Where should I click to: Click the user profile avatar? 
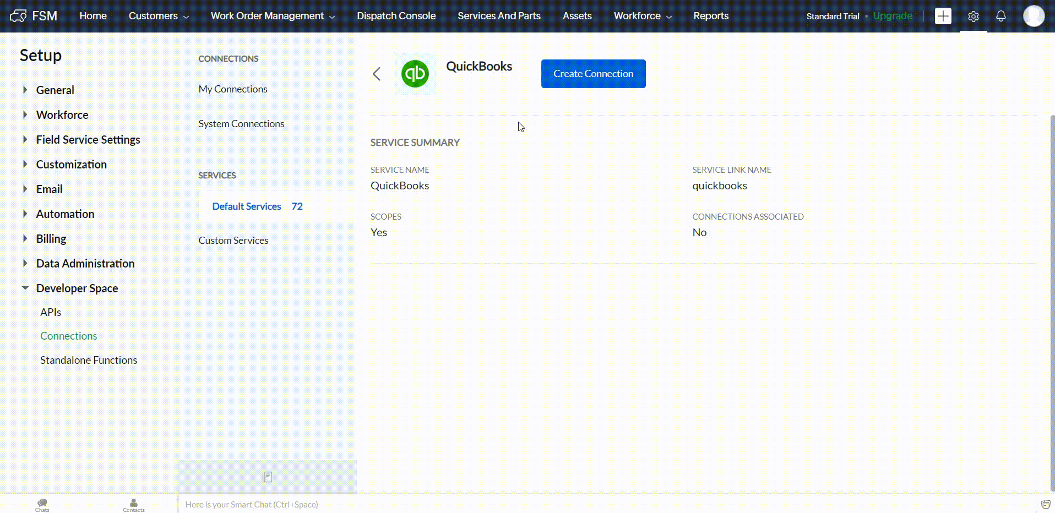pyautogui.click(x=1033, y=16)
